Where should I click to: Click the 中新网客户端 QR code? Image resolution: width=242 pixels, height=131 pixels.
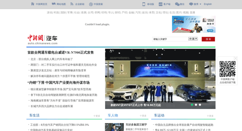tap(227, 69)
